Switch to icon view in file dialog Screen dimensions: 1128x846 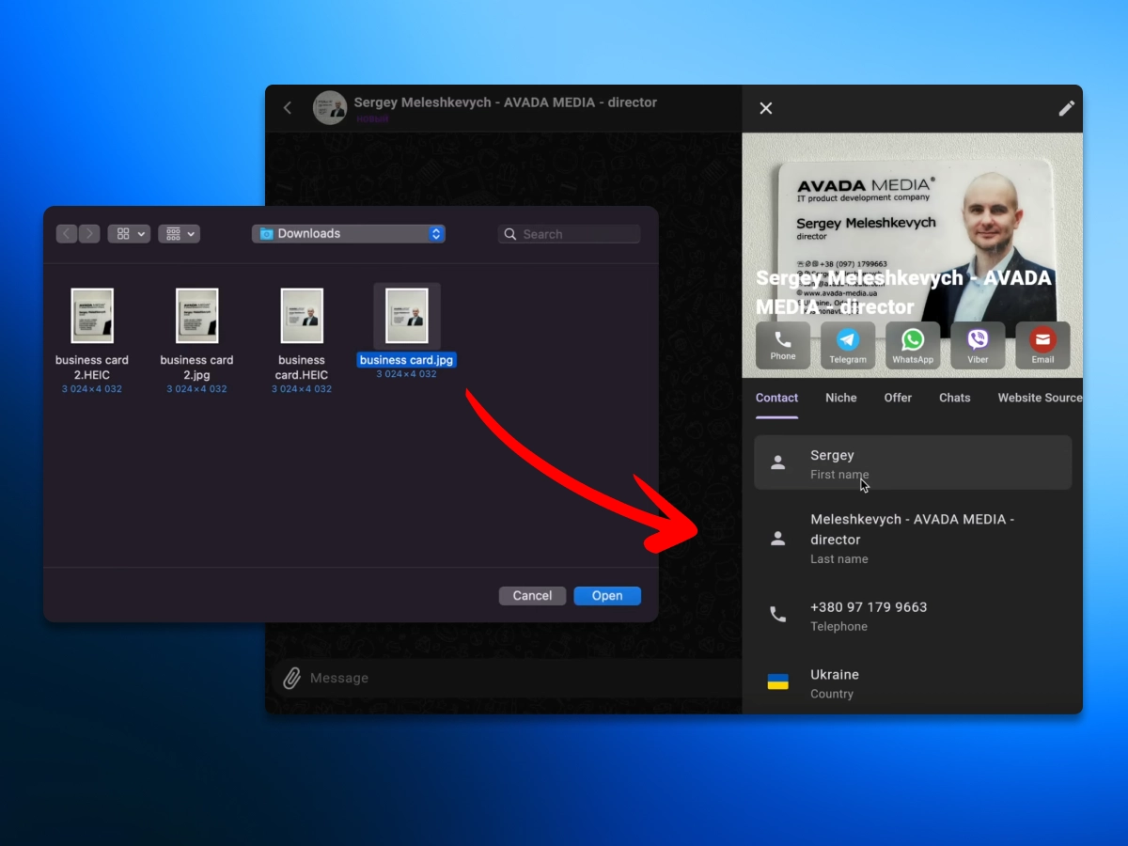coord(129,234)
